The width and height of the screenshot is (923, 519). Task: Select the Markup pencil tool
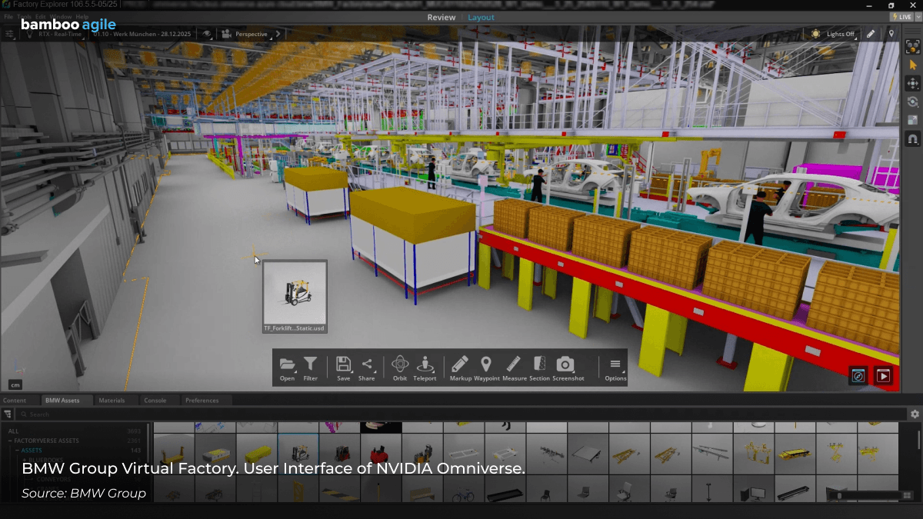459,365
